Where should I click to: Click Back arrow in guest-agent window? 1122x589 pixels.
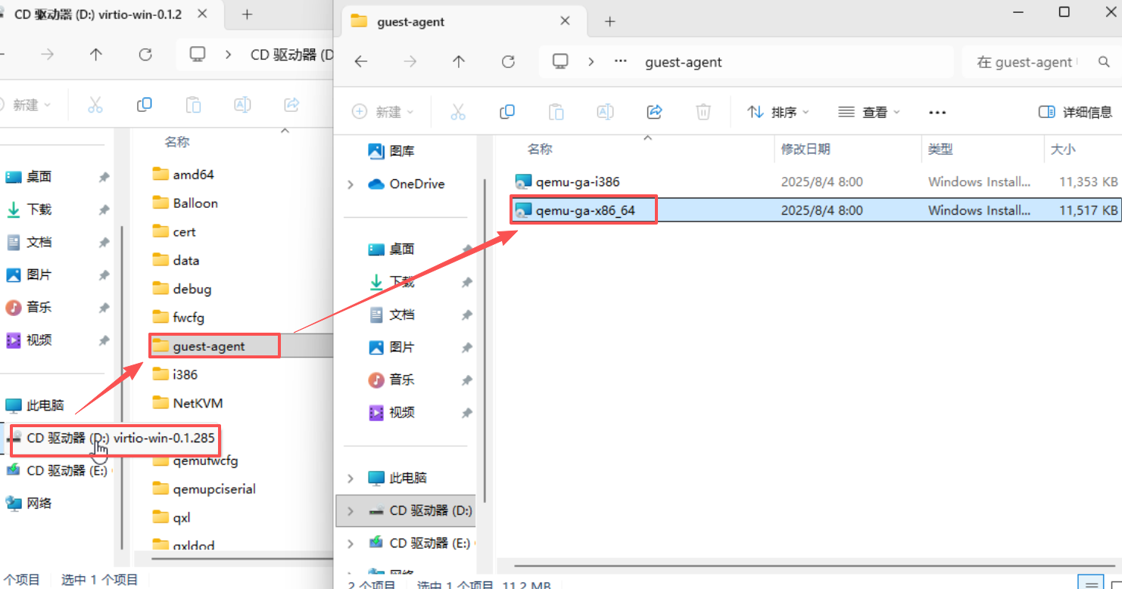pyautogui.click(x=361, y=62)
